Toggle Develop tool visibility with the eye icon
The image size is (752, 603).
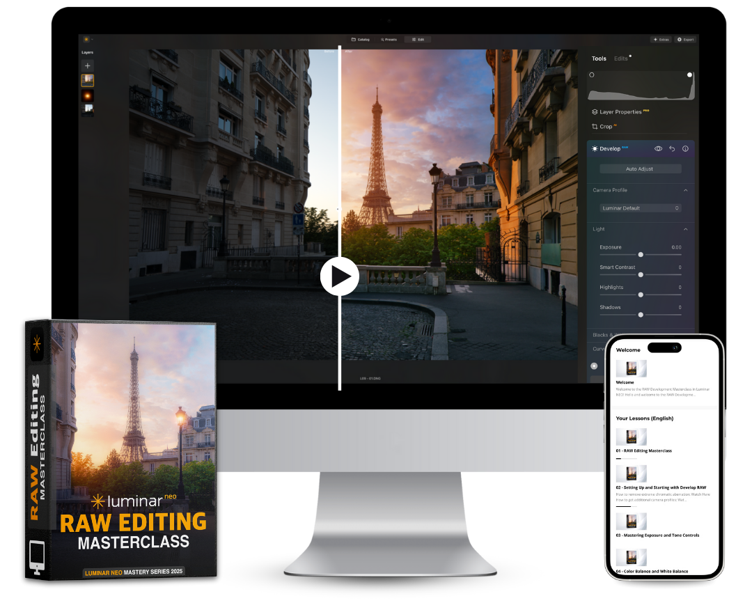(x=659, y=149)
